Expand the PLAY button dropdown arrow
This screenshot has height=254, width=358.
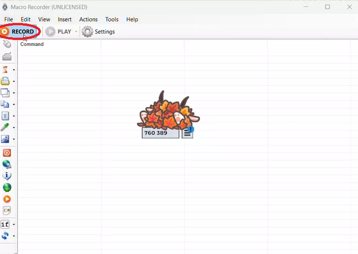click(76, 32)
